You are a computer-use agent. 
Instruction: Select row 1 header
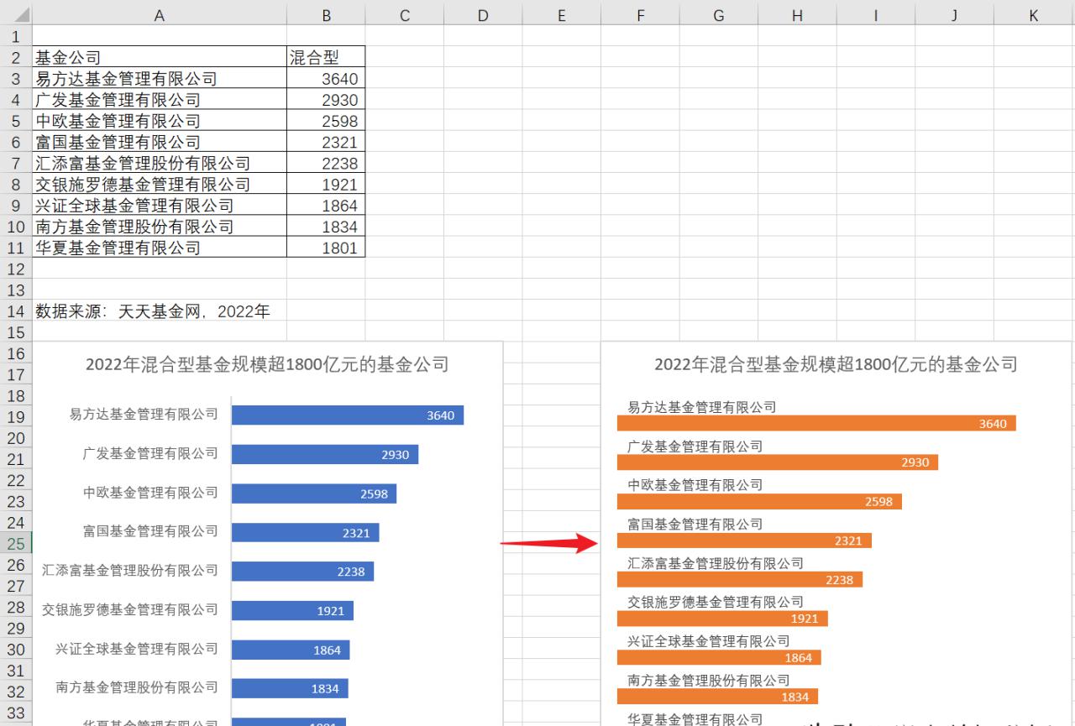pyautogui.click(x=16, y=36)
